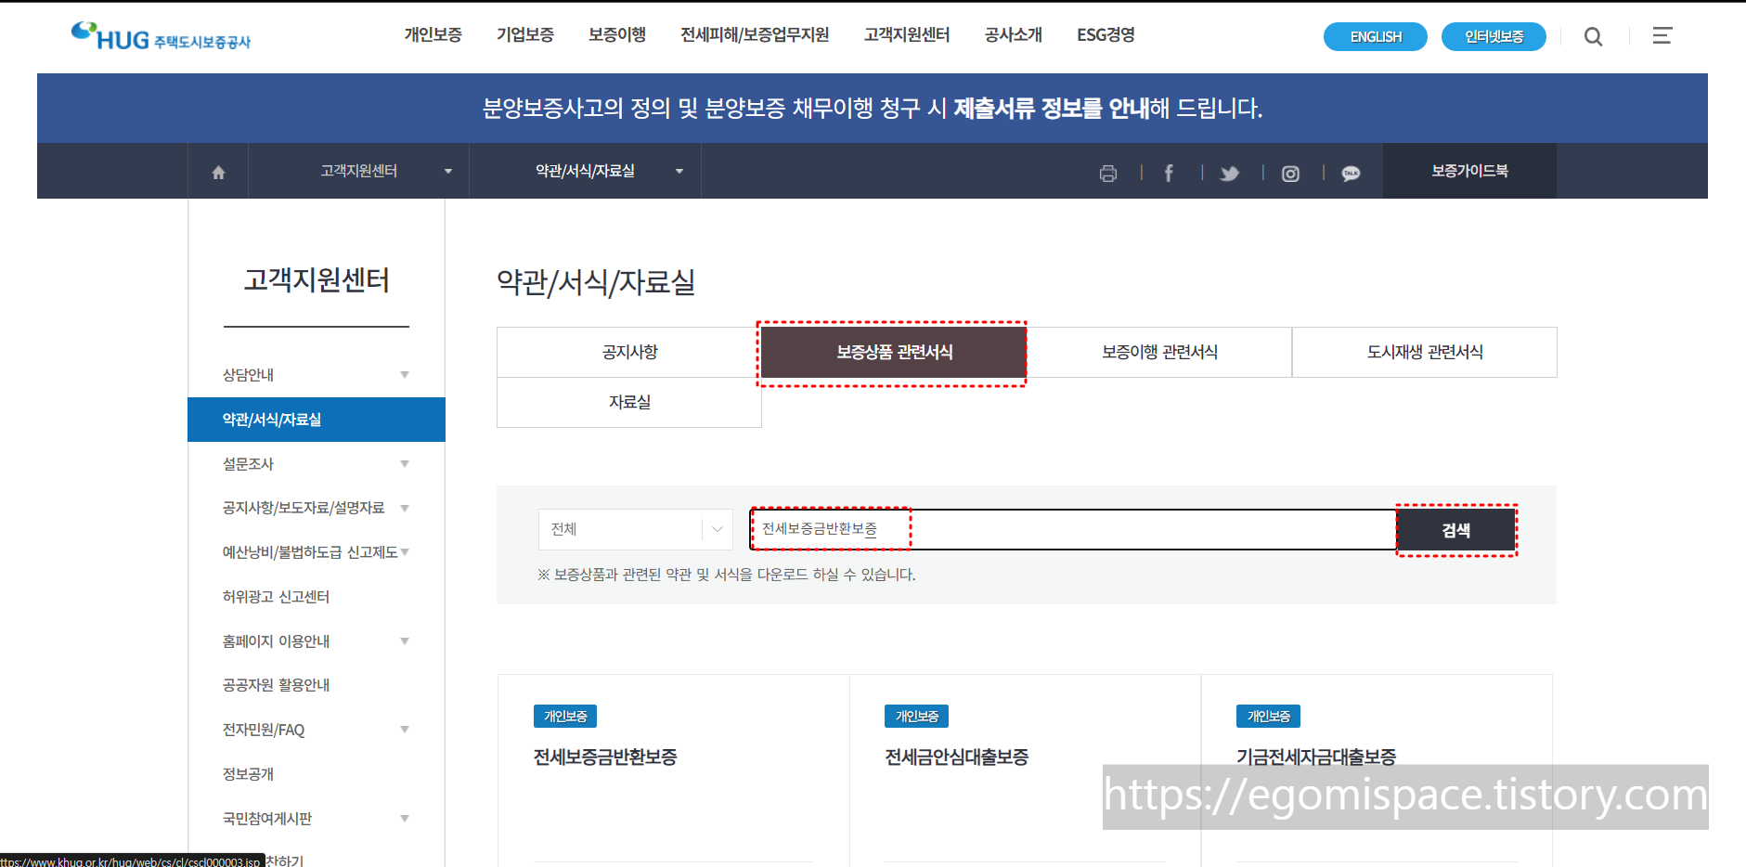Expand 약관/서식/자료실 breadcrumb dropdown

click(585, 171)
